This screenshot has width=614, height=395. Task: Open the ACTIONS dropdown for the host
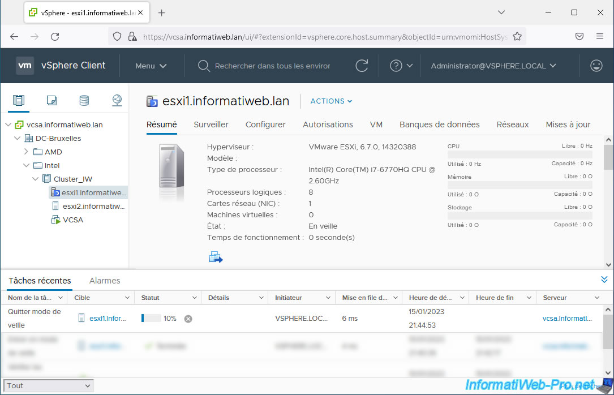coord(331,101)
